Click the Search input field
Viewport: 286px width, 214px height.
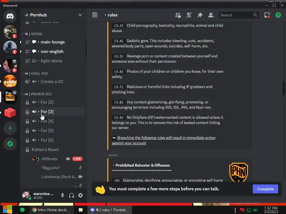pos(239,15)
